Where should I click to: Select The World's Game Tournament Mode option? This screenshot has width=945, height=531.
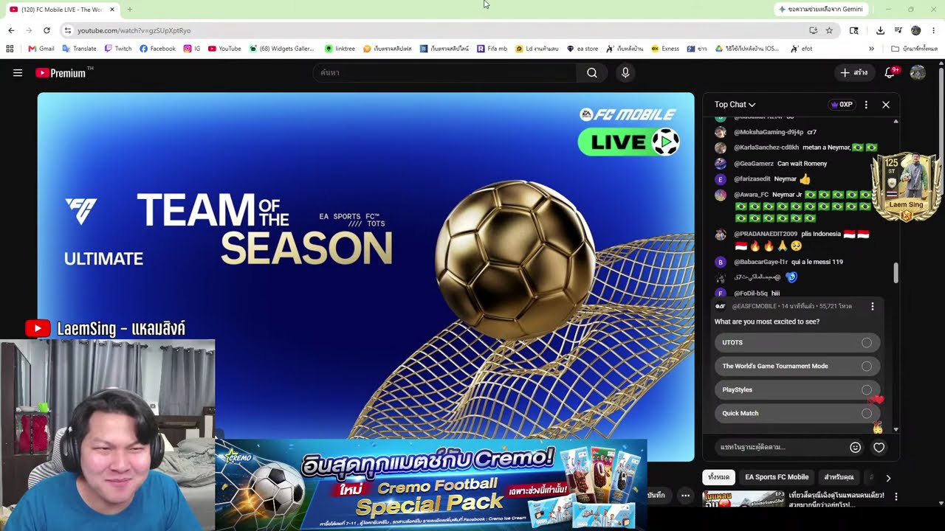(797, 366)
